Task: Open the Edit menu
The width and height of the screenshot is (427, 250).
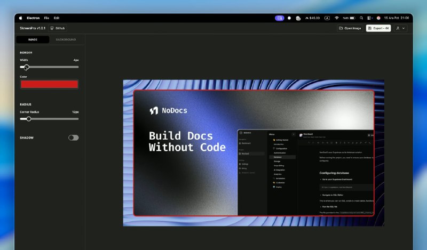Action: coord(57,18)
